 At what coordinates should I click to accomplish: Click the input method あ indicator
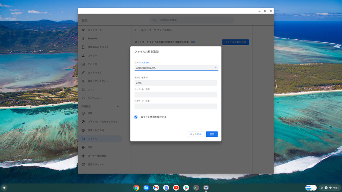click(322, 188)
